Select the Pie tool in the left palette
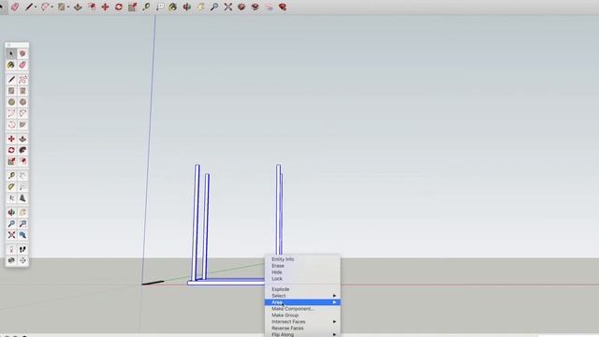Image resolution: width=599 pixels, height=337 pixels. (22, 125)
